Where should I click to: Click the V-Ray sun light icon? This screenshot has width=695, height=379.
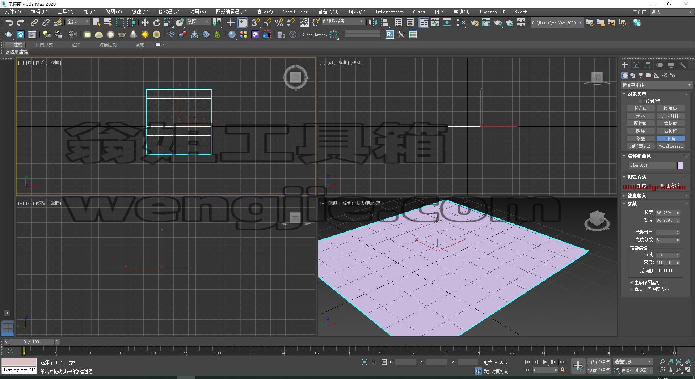[x=145, y=35]
